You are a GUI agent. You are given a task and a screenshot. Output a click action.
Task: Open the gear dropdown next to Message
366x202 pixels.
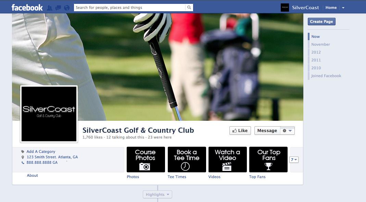287,131
